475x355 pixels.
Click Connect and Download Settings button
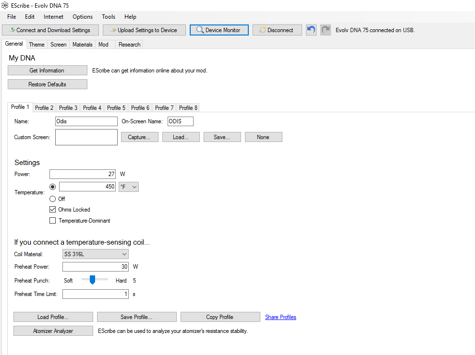click(50, 30)
